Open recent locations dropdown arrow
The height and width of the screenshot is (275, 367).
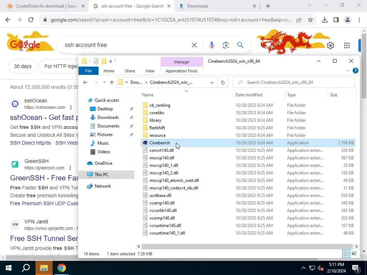click(x=104, y=82)
